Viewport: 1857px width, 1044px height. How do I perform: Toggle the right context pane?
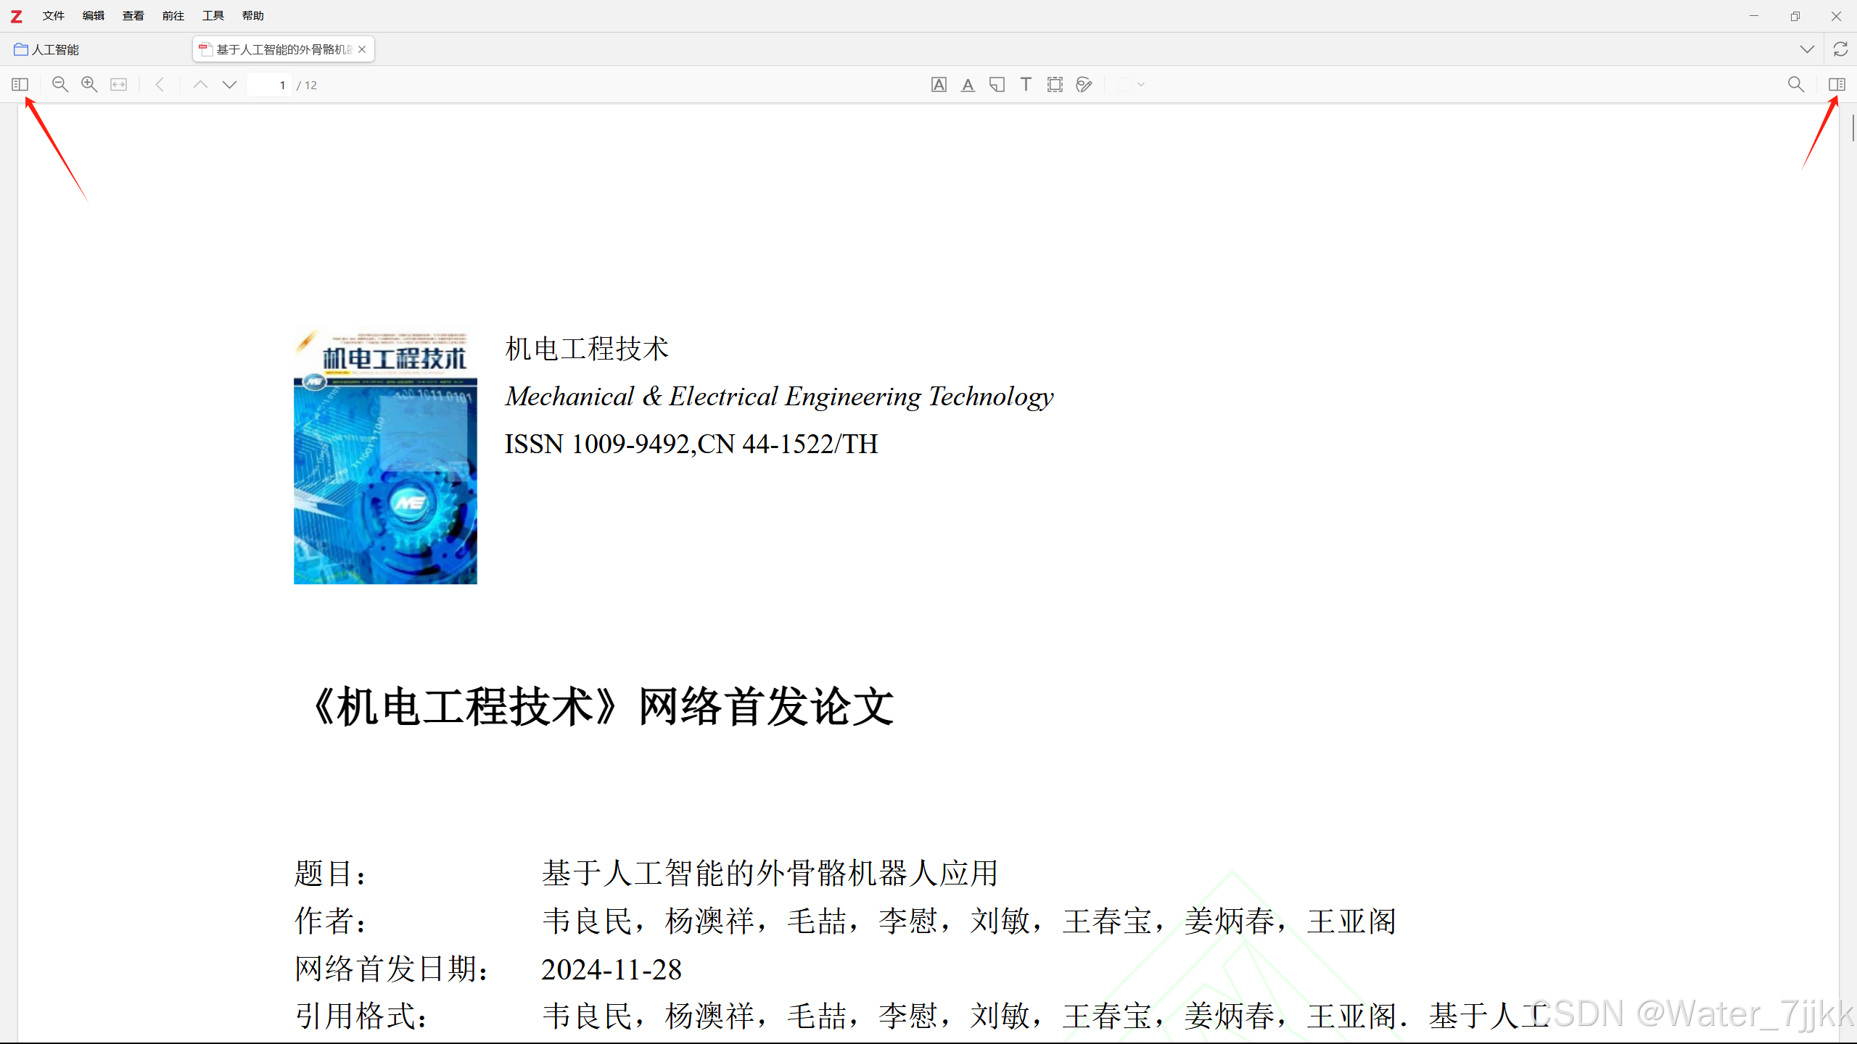tap(1837, 85)
